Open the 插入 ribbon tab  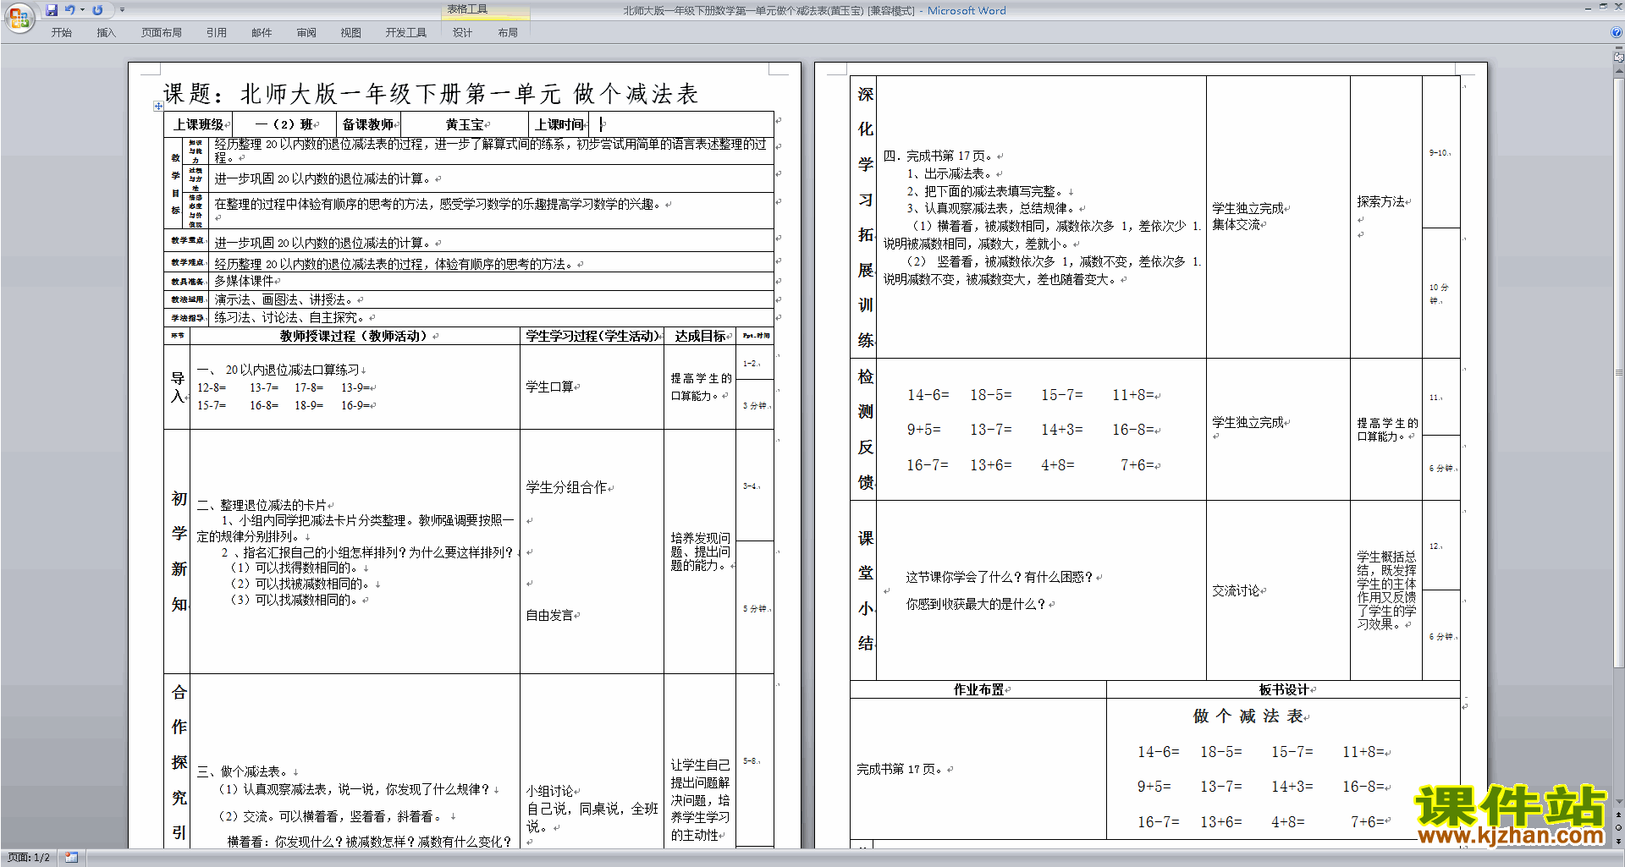click(x=106, y=32)
